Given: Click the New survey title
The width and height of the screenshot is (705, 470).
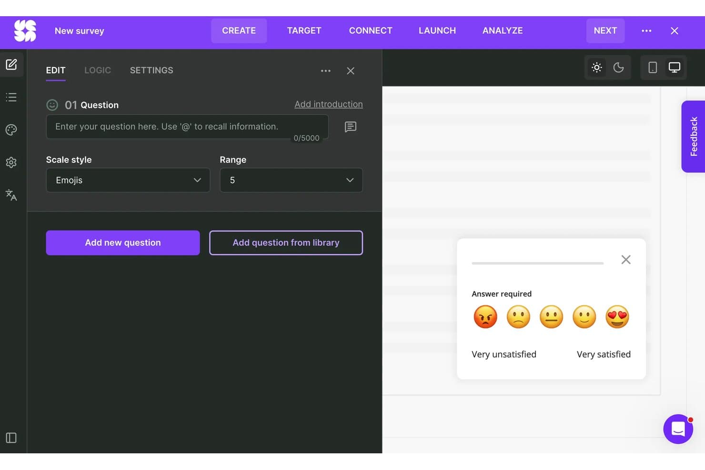Looking at the screenshot, I should click(80, 31).
